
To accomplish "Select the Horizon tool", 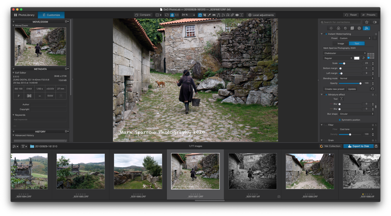I will [214, 15].
